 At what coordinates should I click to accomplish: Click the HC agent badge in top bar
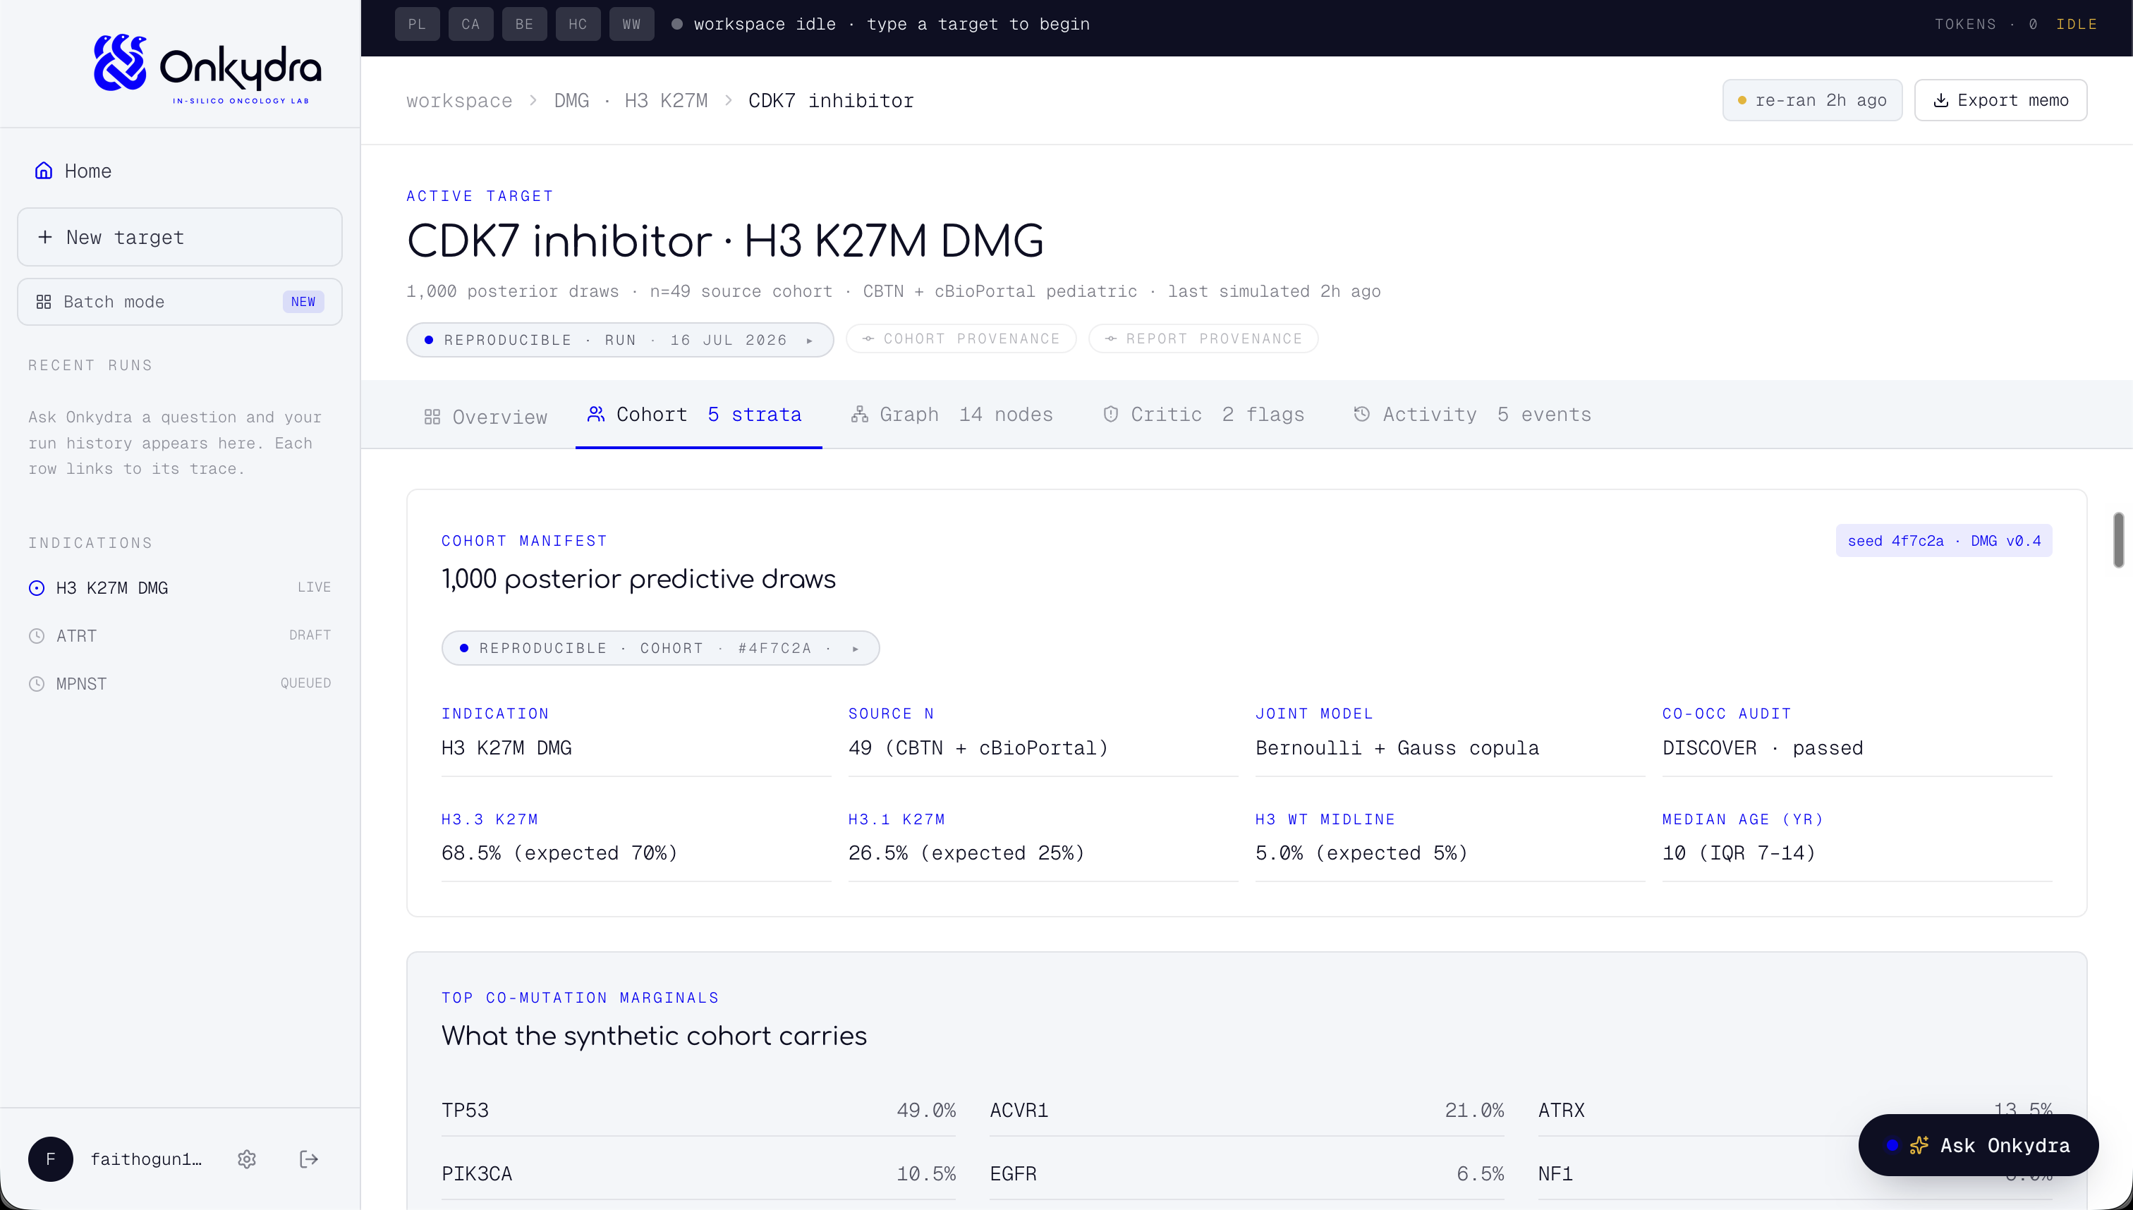(578, 24)
